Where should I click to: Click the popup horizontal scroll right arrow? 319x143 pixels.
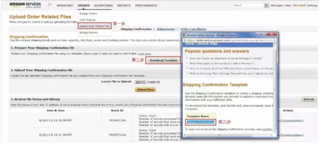tap(271, 135)
